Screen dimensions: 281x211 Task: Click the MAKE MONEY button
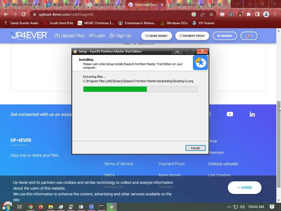click(x=156, y=36)
